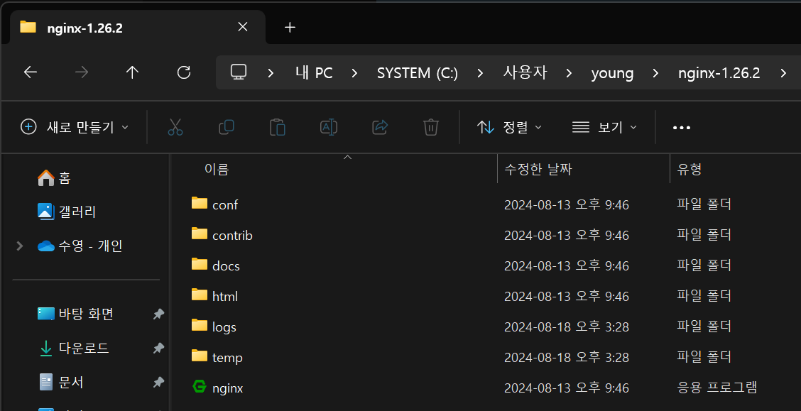Click the 응용 프로그램 type cell

coord(716,388)
